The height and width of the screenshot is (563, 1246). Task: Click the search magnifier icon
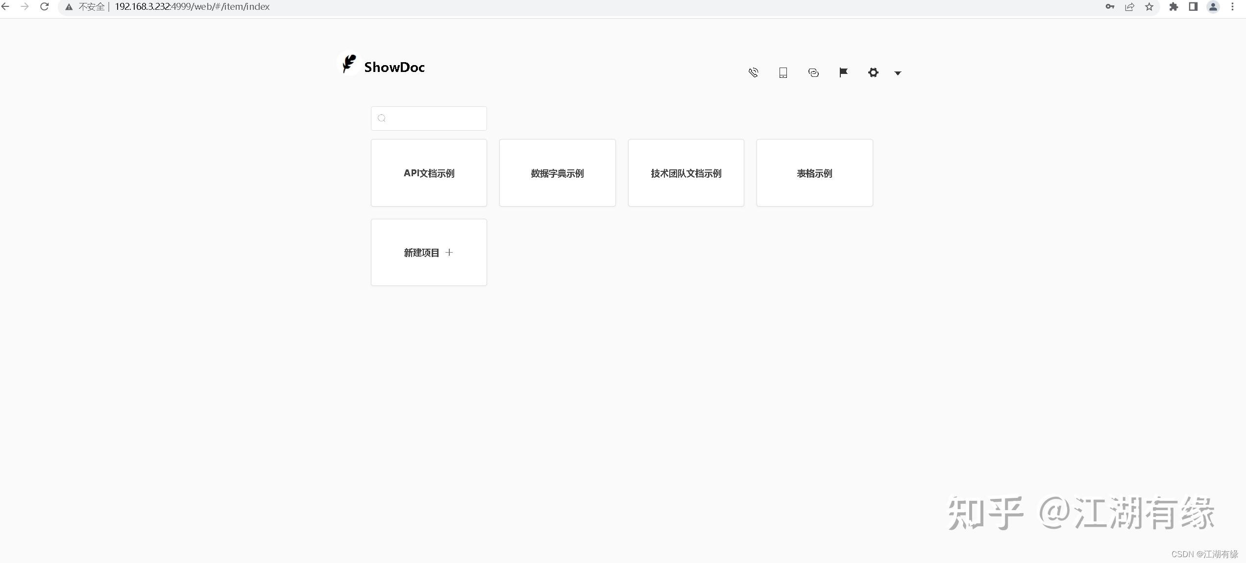(x=382, y=118)
